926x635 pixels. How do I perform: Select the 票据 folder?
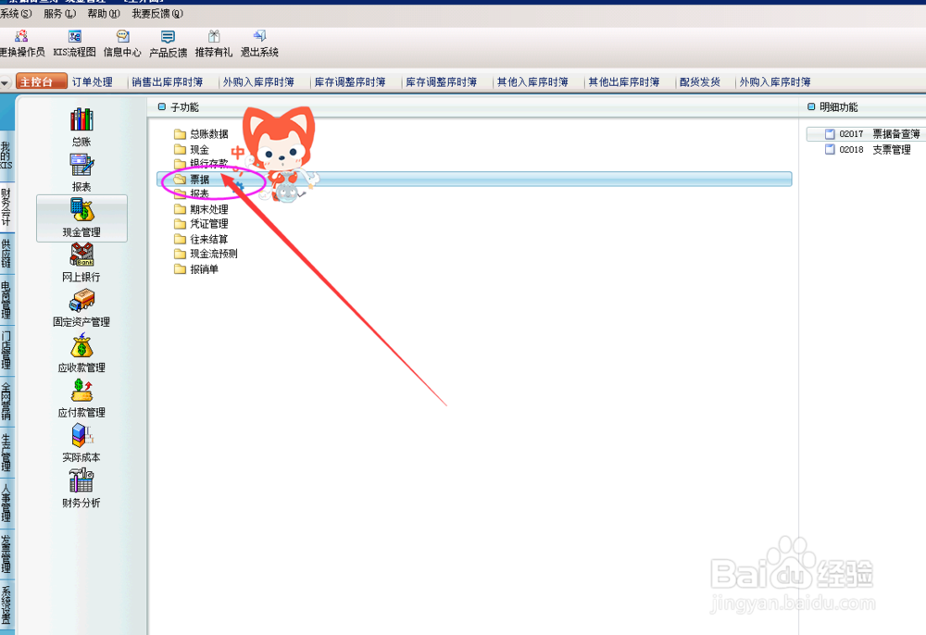474,179
